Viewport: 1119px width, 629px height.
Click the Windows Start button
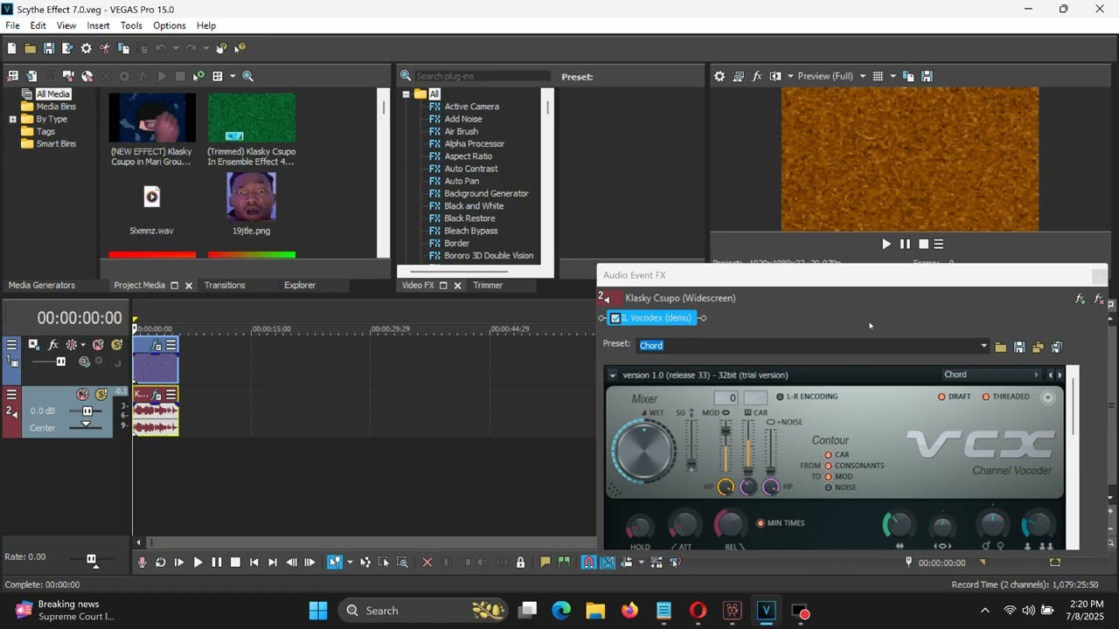click(318, 611)
